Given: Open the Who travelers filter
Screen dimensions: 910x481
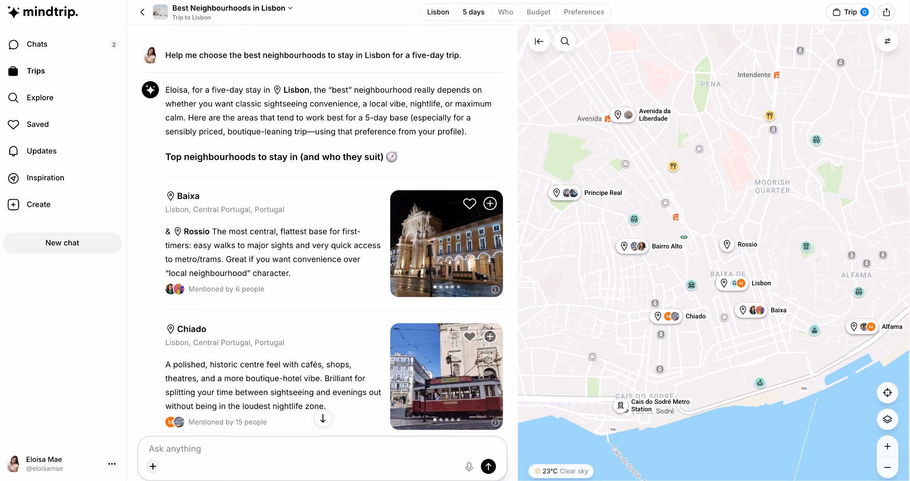Looking at the screenshot, I should click(x=506, y=12).
